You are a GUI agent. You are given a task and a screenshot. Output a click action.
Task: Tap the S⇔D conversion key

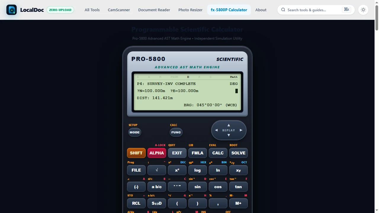pyautogui.click(x=157, y=203)
